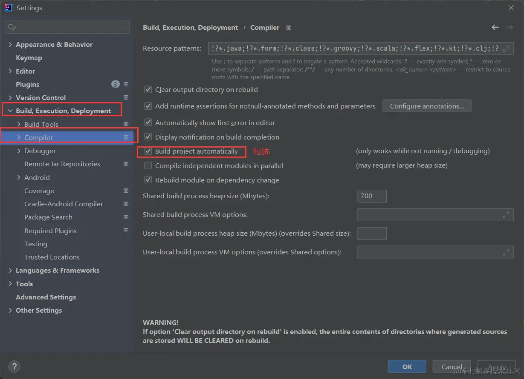Select Testing in the settings tree
This screenshot has width=524, height=379.
[36, 244]
